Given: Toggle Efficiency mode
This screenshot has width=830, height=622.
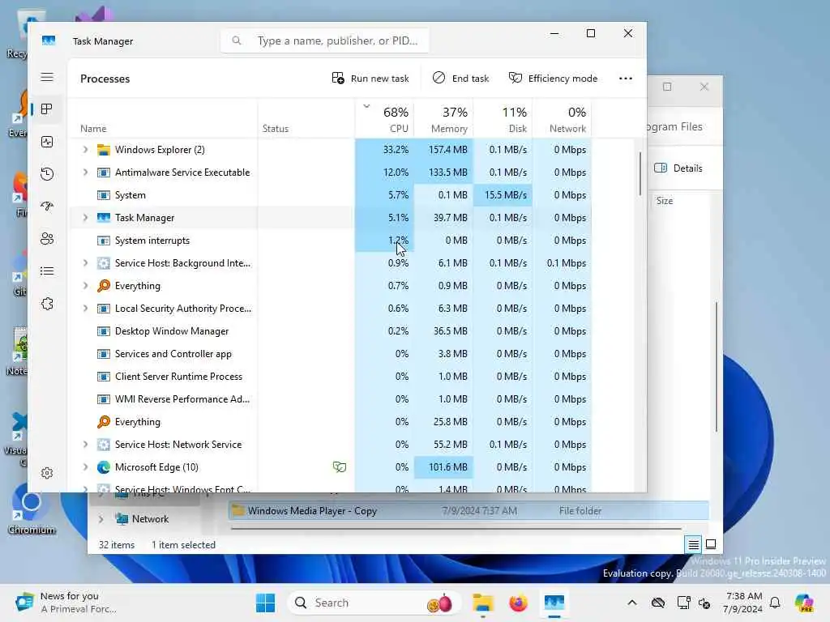Looking at the screenshot, I should [553, 79].
